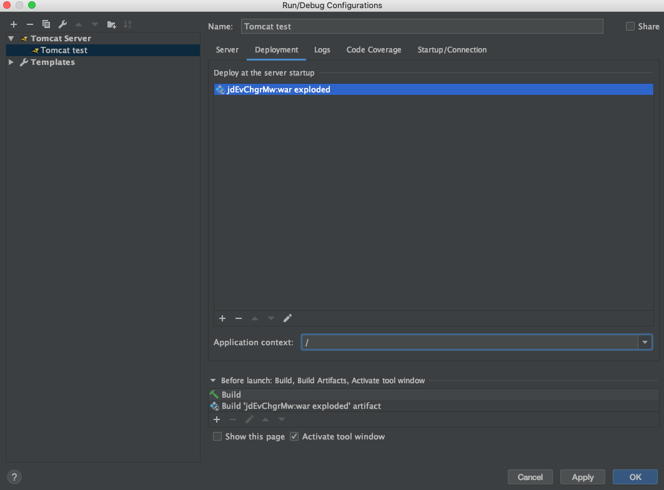Viewport: 664px width, 490px height.
Task: Select the Deployment tab
Action: 277,50
